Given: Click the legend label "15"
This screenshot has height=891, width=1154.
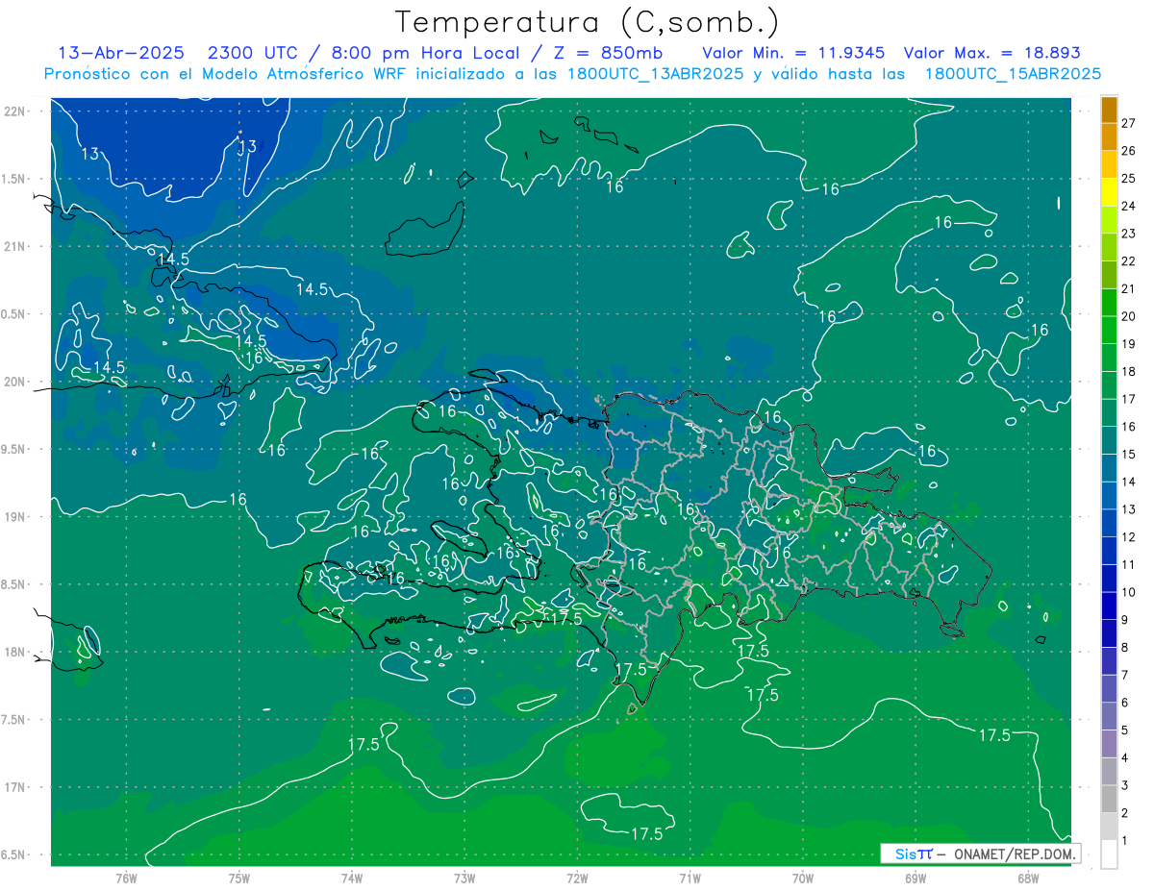Looking at the screenshot, I should [1128, 454].
